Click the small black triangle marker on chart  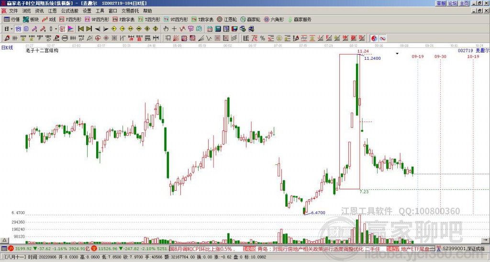pyautogui.click(x=397, y=54)
